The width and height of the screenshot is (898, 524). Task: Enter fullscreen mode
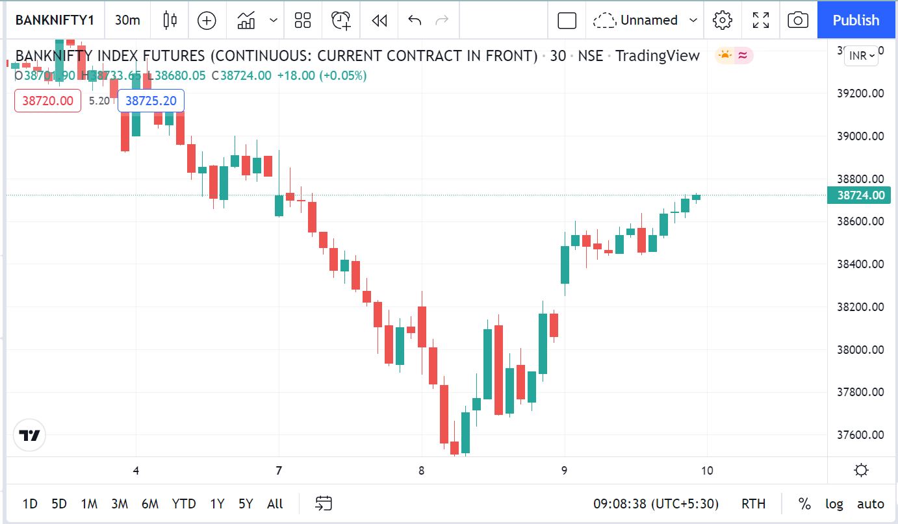761,20
